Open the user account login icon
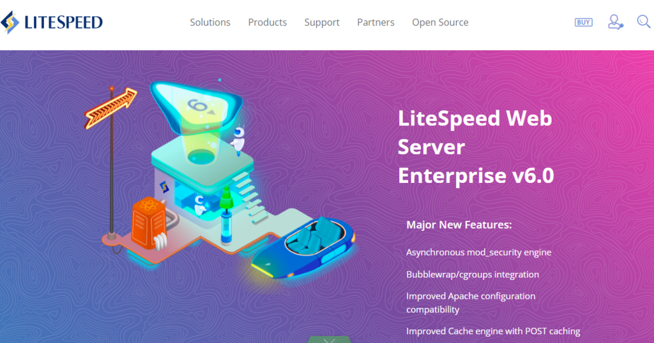The width and height of the screenshot is (654, 343). tap(615, 22)
